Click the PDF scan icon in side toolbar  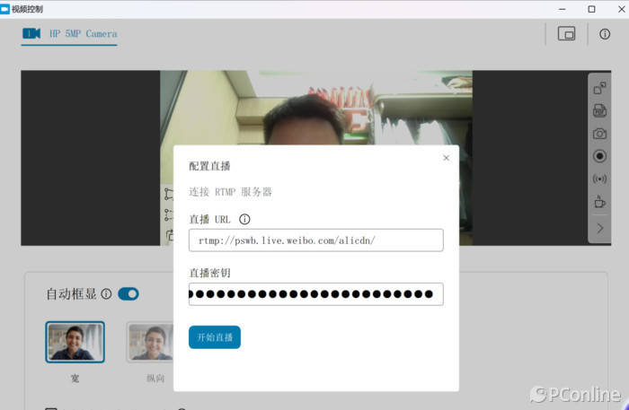(599, 111)
